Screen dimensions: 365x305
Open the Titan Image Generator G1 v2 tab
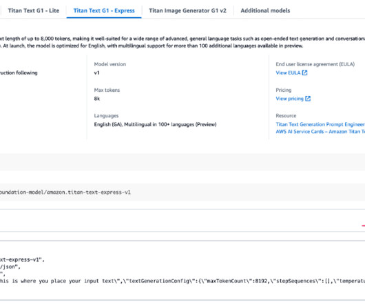point(187,11)
